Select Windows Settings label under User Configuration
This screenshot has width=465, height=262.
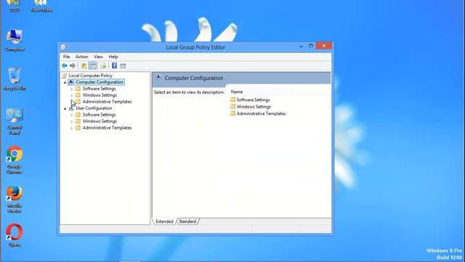click(100, 122)
